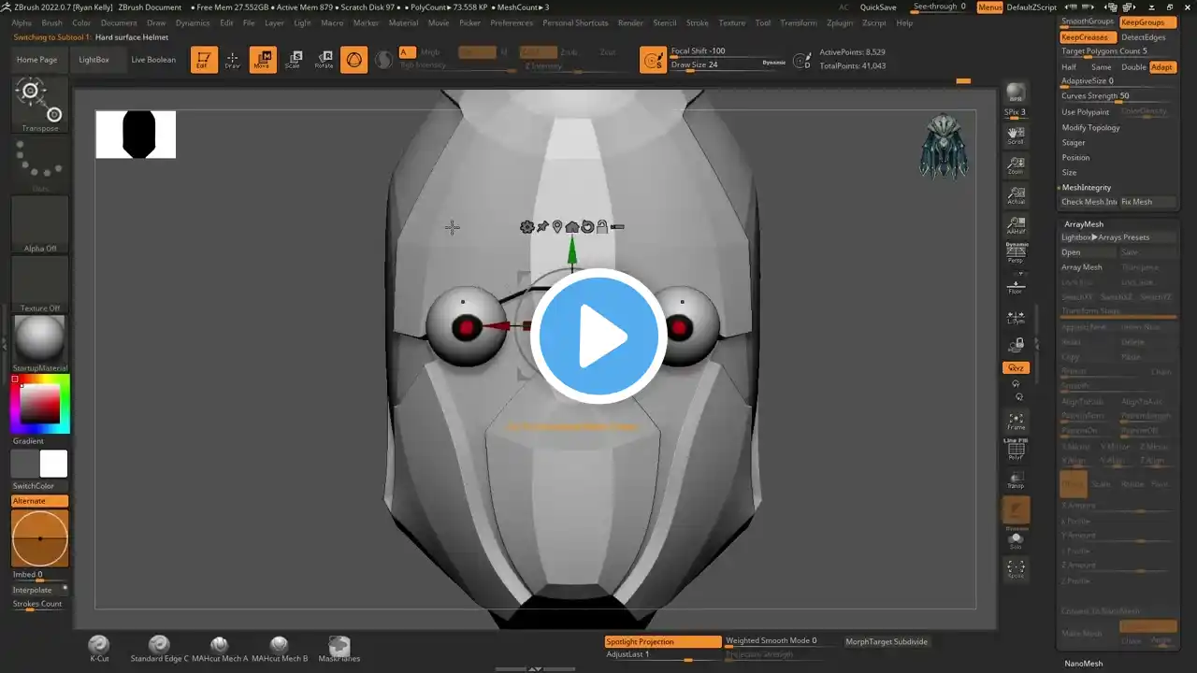The height and width of the screenshot is (673, 1197).
Task: Click the Zoom navigation icon
Action: coord(1016,165)
